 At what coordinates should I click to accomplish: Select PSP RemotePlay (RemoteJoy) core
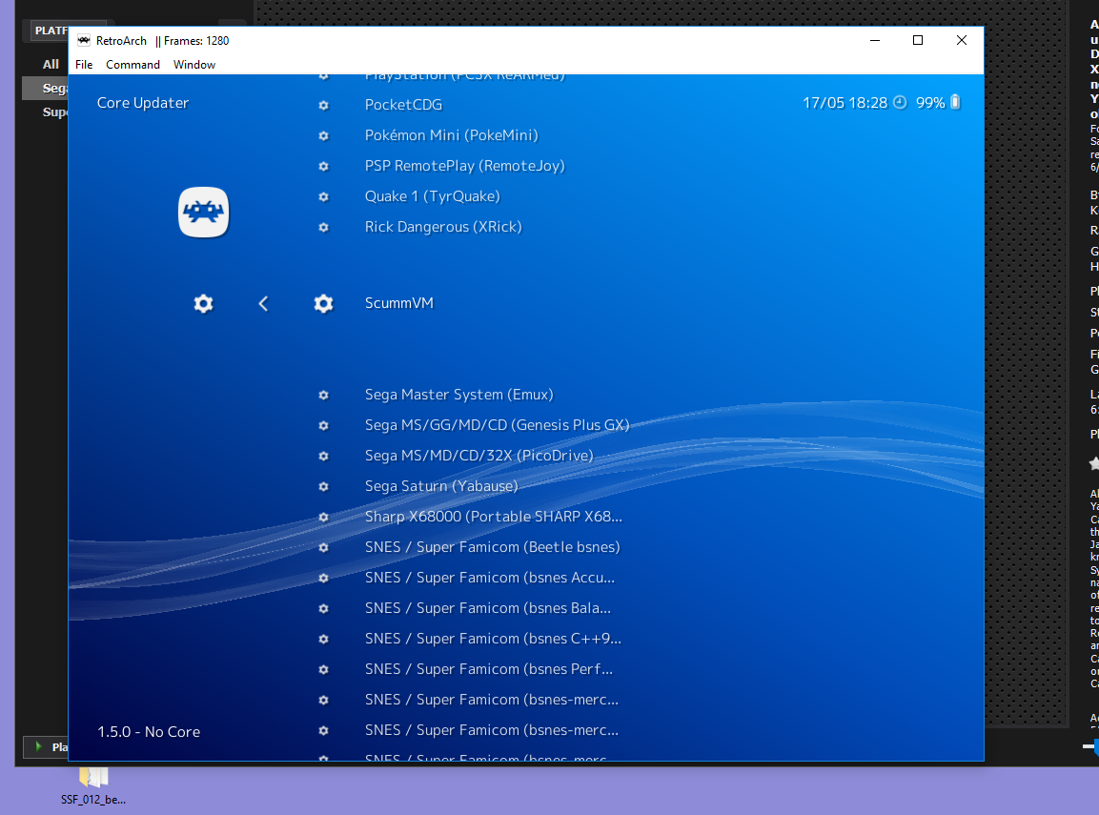pos(465,166)
